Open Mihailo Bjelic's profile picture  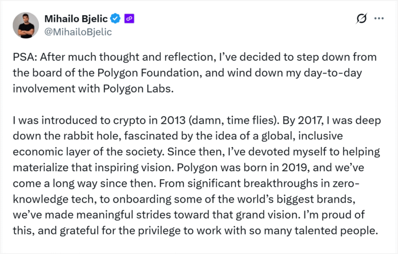pyautogui.click(x=26, y=25)
